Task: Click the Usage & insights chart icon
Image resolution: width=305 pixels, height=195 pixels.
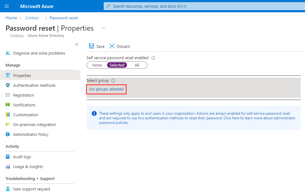Action: [x=7, y=166]
